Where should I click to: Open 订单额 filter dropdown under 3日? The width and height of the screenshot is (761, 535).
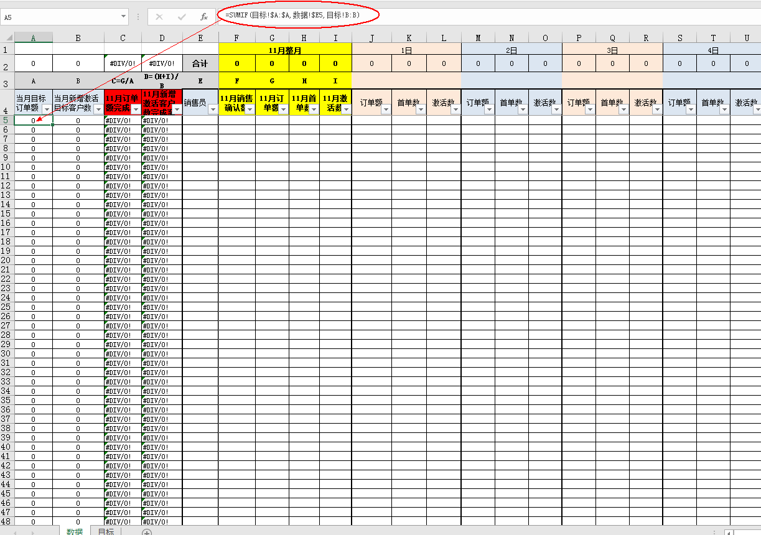click(590, 109)
